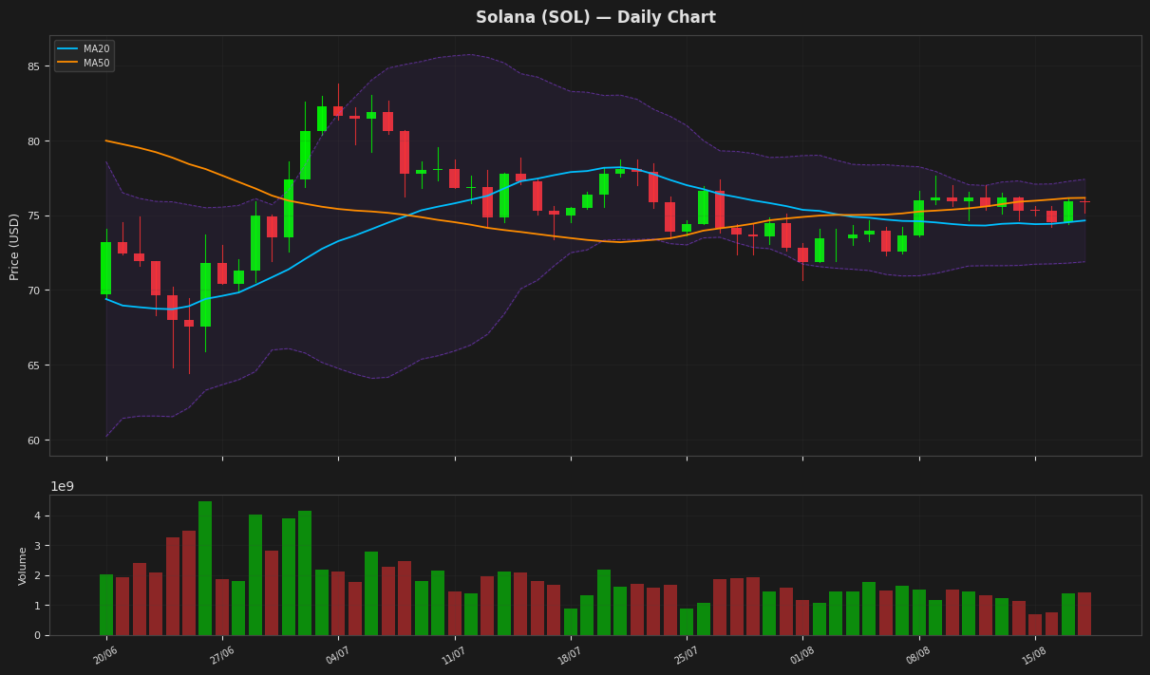Screen dimensions: 1150x675
Task: Click the MA50 legend entry
Action: click(x=85, y=63)
